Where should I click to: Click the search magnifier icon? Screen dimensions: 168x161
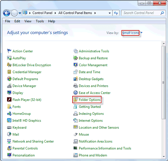pyautogui.click(x=162, y=13)
